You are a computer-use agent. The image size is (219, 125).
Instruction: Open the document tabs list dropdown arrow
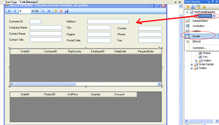point(176,2)
